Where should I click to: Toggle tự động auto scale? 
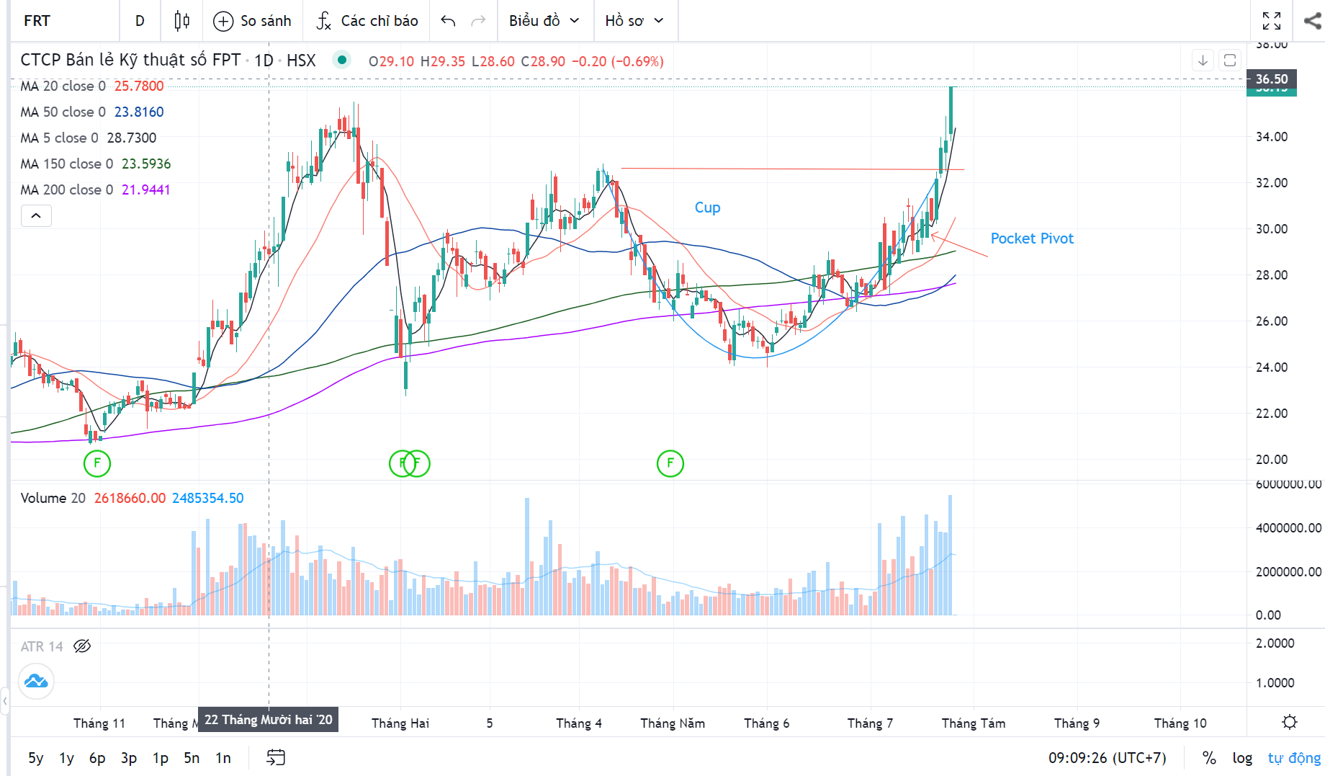tap(1294, 757)
